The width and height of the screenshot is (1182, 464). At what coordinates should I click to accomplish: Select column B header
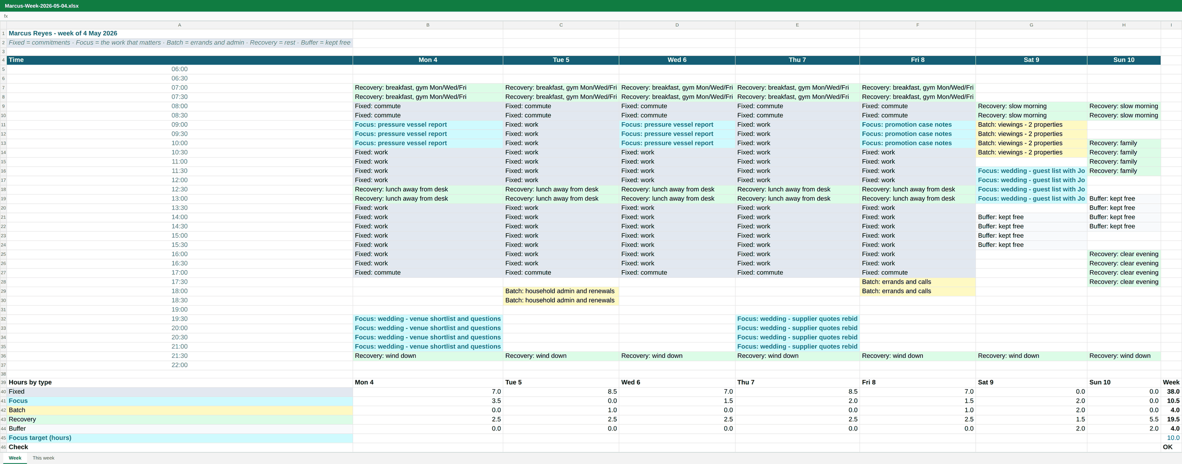pos(428,25)
